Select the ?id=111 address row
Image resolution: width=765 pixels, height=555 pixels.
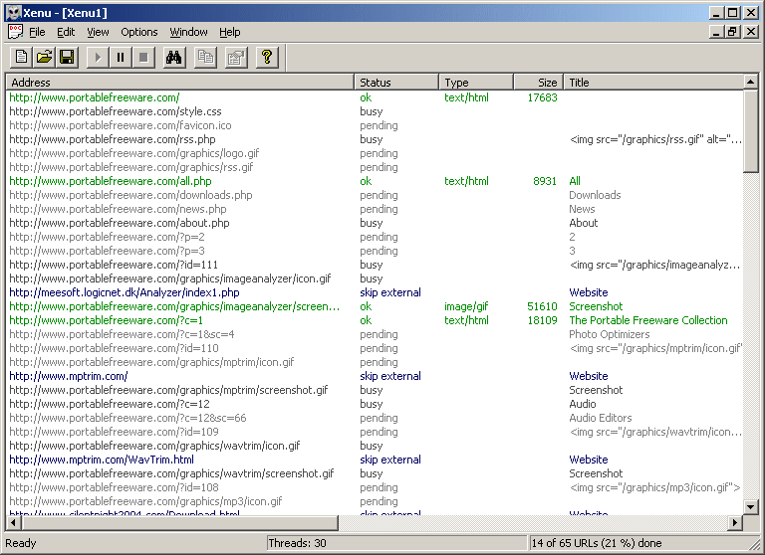(x=375, y=265)
